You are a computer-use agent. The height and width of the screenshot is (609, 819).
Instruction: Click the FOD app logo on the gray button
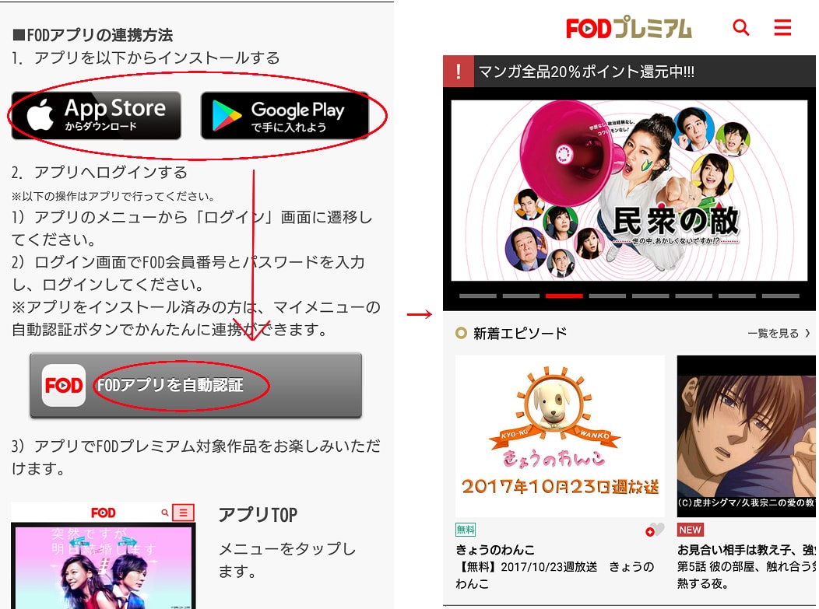click(64, 385)
